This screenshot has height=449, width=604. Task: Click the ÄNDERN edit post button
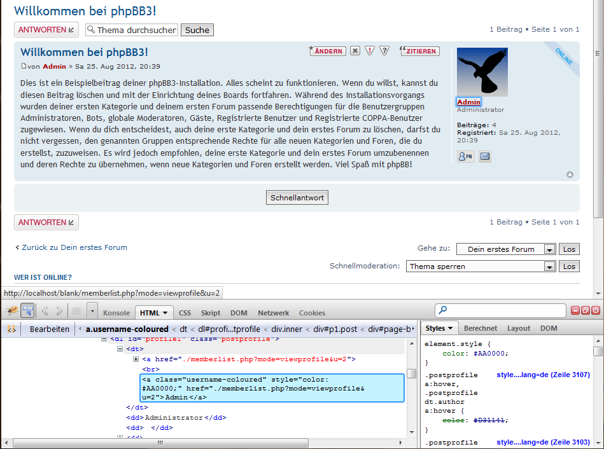click(327, 51)
